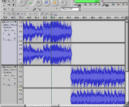Open the first track name dropdown menu
This screenshot has height=107, width=129.
10,22
